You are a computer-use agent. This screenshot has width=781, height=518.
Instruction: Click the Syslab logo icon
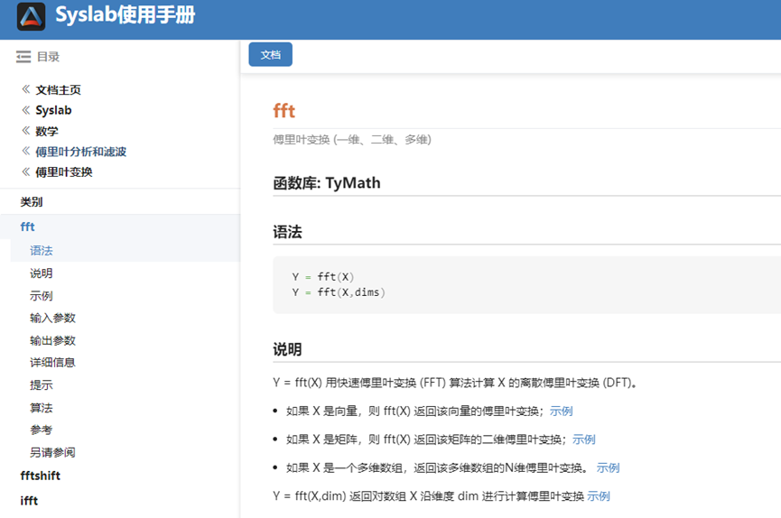[x=31, y=16]
